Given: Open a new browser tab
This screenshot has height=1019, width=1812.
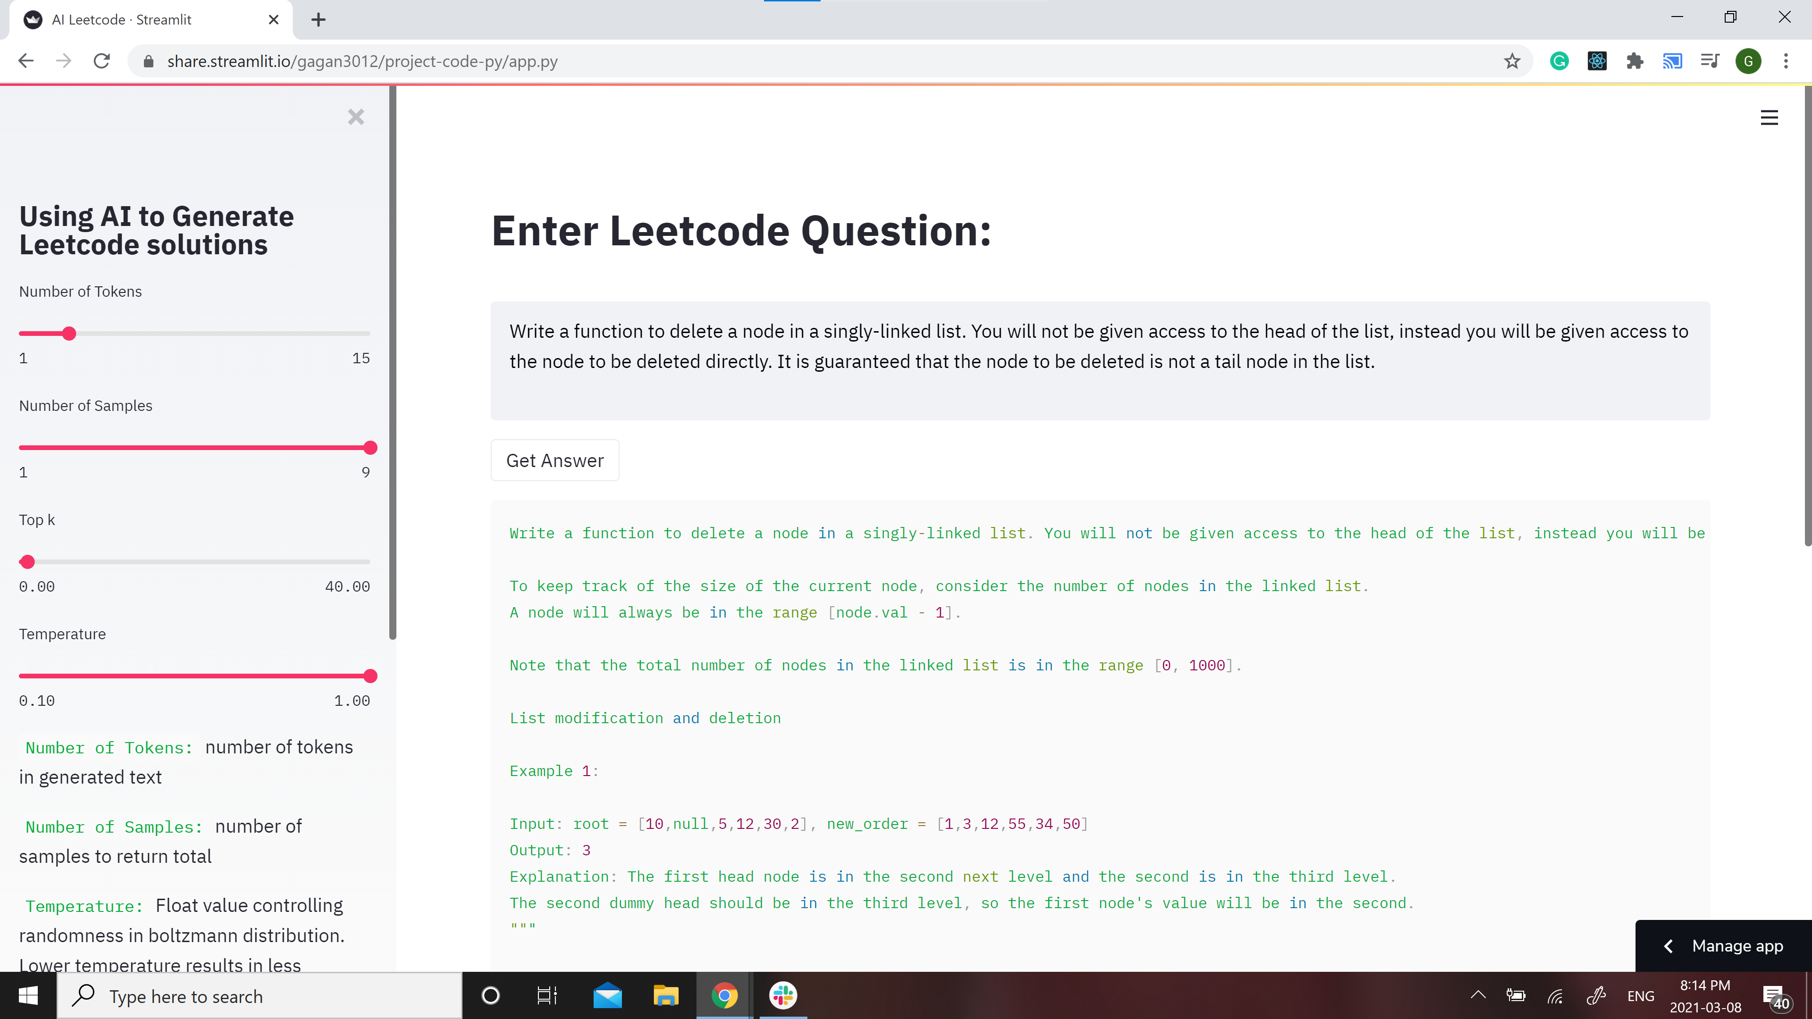Looking at the screenshot, I should click(x=319, y=20).
